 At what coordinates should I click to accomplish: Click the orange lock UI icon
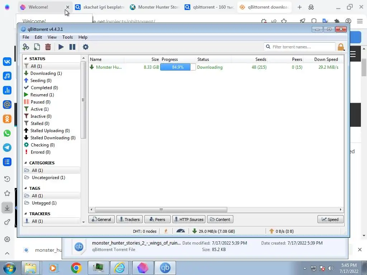340,47
